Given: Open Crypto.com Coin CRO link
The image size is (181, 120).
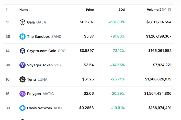Looking at the screenshot, I should [46, 51].
